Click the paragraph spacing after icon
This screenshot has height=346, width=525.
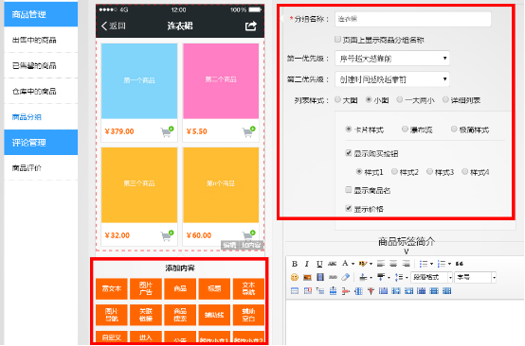pos(381,277)
